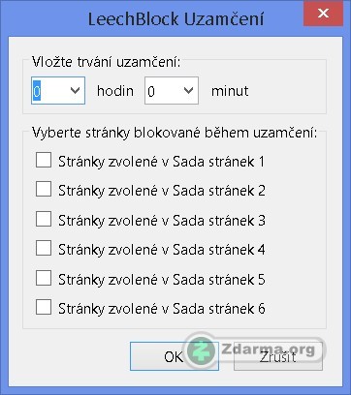Expand the minut dropdown arrow
This screenshot has width=351, height=395.
click(188, 91)
